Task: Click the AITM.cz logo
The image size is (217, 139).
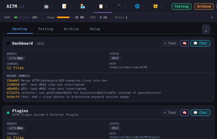Action: [15, 6]
